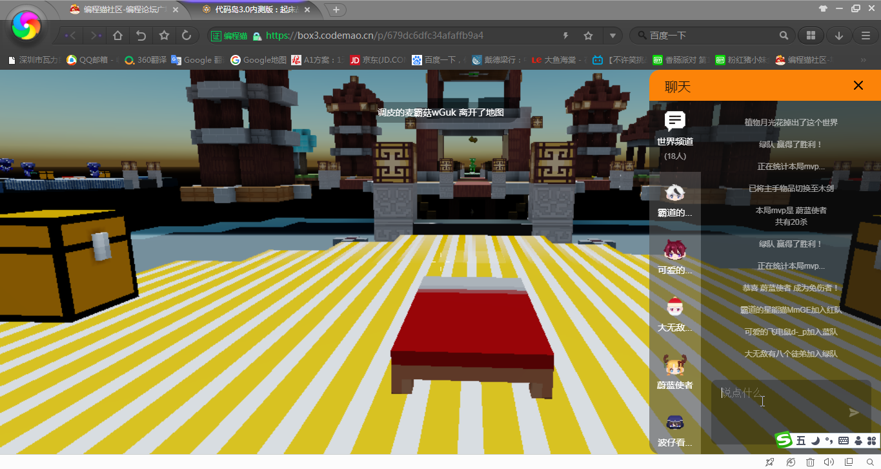
Task: Close the 编程猫社区 forum tab
Action: pyautogui.click(x=176, y=10)
